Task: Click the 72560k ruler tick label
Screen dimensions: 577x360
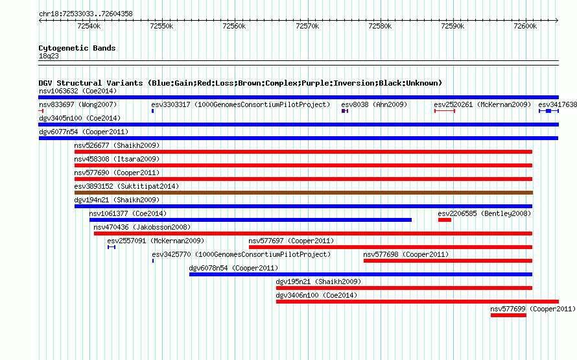Action: pos(234,26)
